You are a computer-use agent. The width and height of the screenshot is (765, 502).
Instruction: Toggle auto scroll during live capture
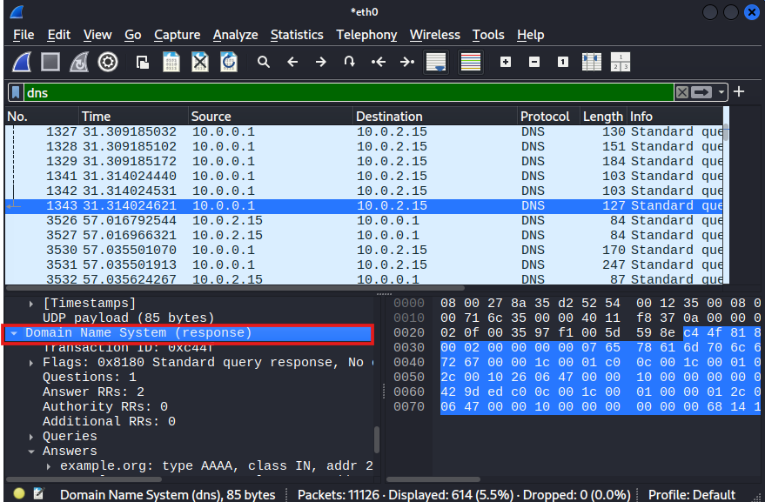436,62
